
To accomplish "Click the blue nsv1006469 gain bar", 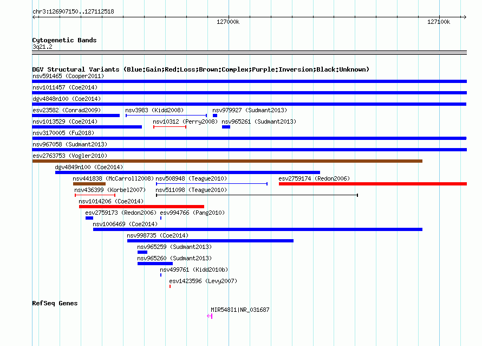I will point(258,229).
